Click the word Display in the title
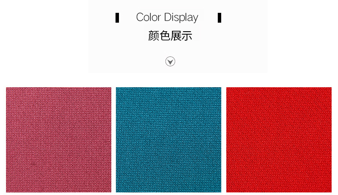This screenshot has height=195, width=338. [181, 18]
